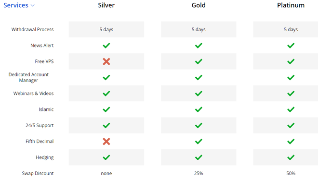
Task: Click the Platinum 50% swap discount value
Action: pyautogui.click(x=291, y=173)
